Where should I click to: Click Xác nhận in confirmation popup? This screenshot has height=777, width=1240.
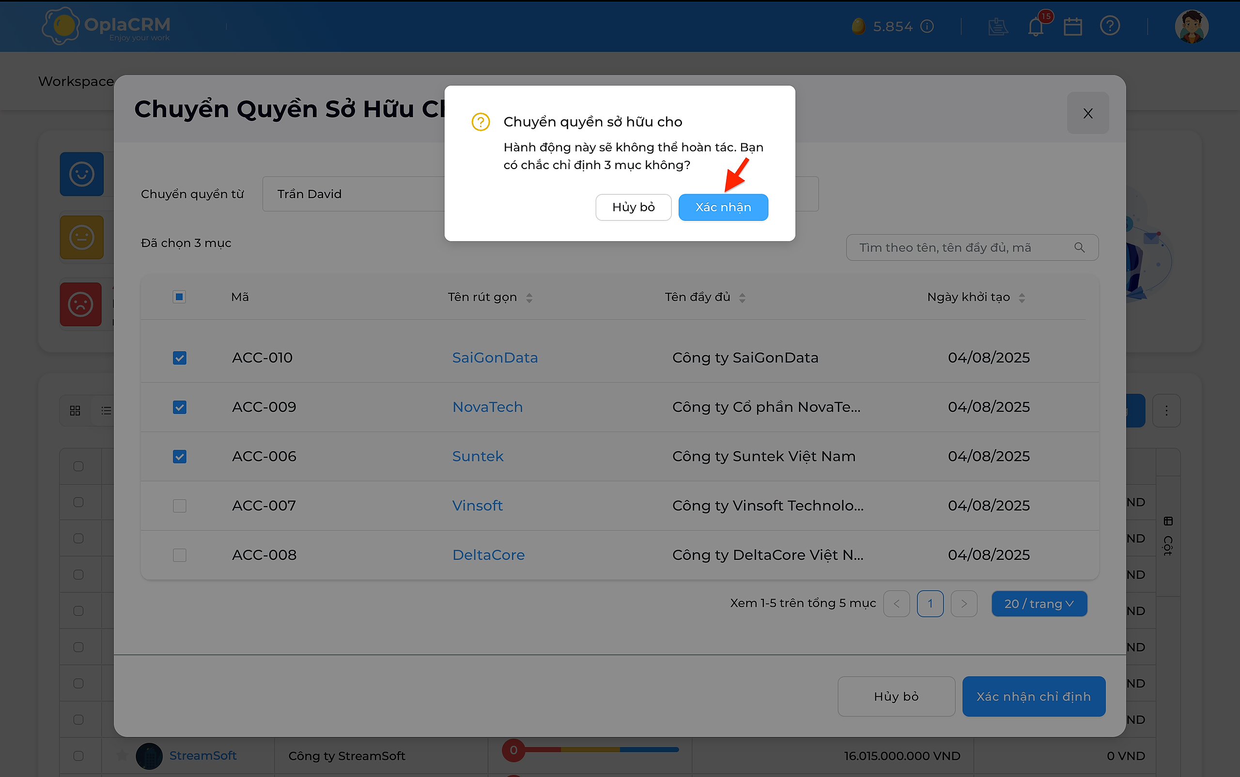tap(723, 207)
